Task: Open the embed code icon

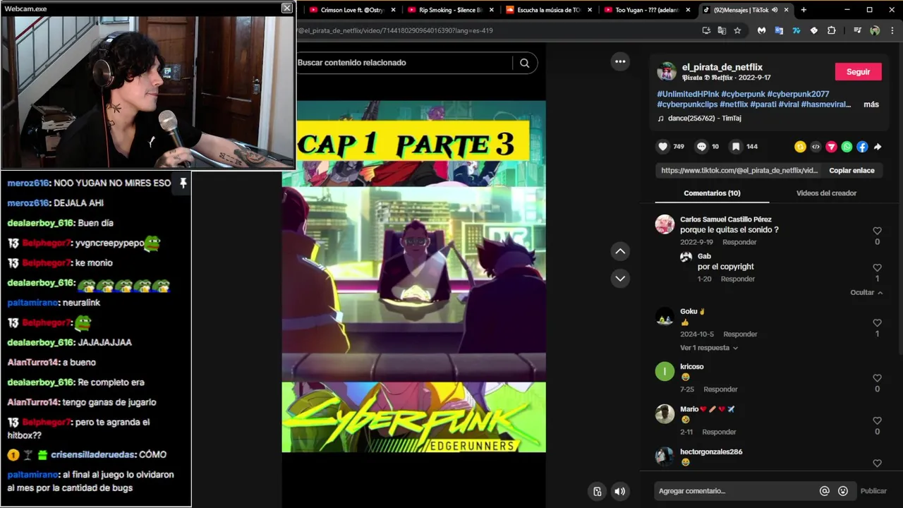Action: [x=816, y=147]
